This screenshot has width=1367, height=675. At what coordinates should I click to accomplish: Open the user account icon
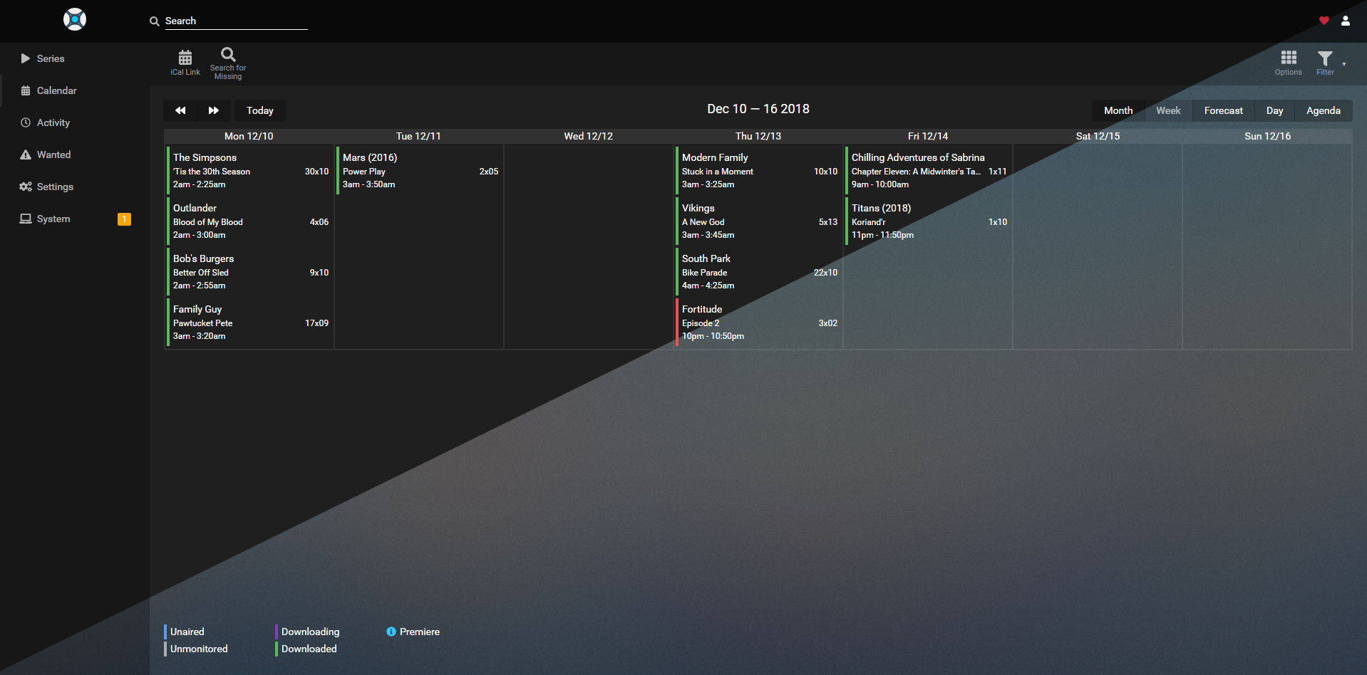[x=1345, y=21]
